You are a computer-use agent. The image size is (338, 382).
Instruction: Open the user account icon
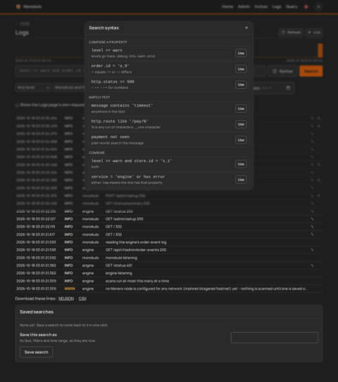click(x=318, y=7)
